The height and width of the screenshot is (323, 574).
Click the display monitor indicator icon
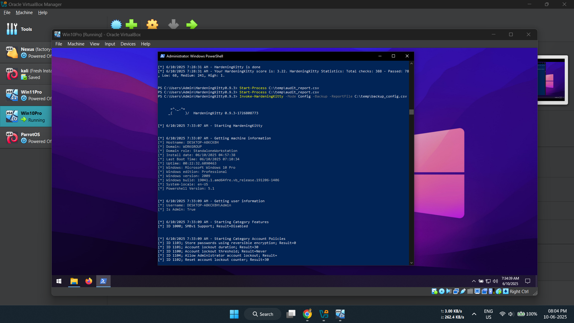tap(477, 291)
